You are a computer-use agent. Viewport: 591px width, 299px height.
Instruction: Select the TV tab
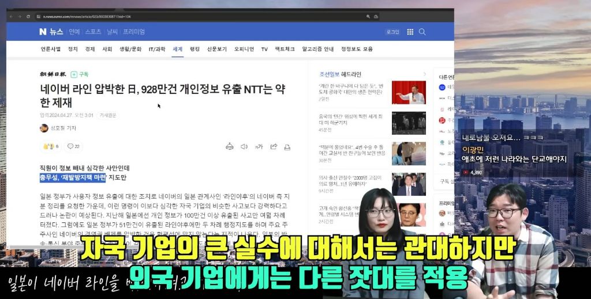pos(264,49)
